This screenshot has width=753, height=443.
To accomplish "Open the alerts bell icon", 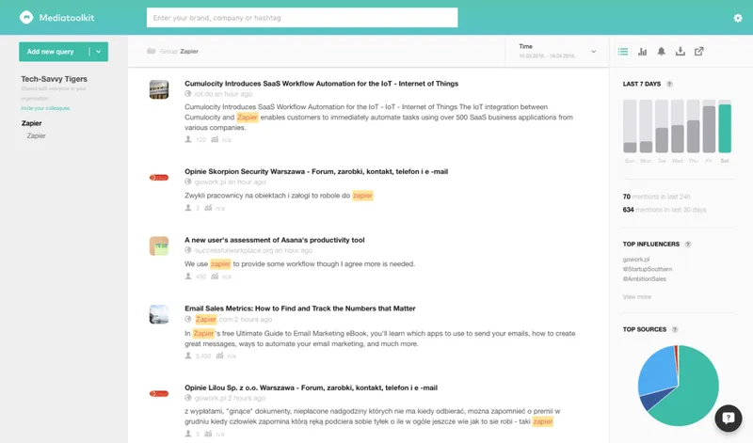I will (x=662, y=52).
